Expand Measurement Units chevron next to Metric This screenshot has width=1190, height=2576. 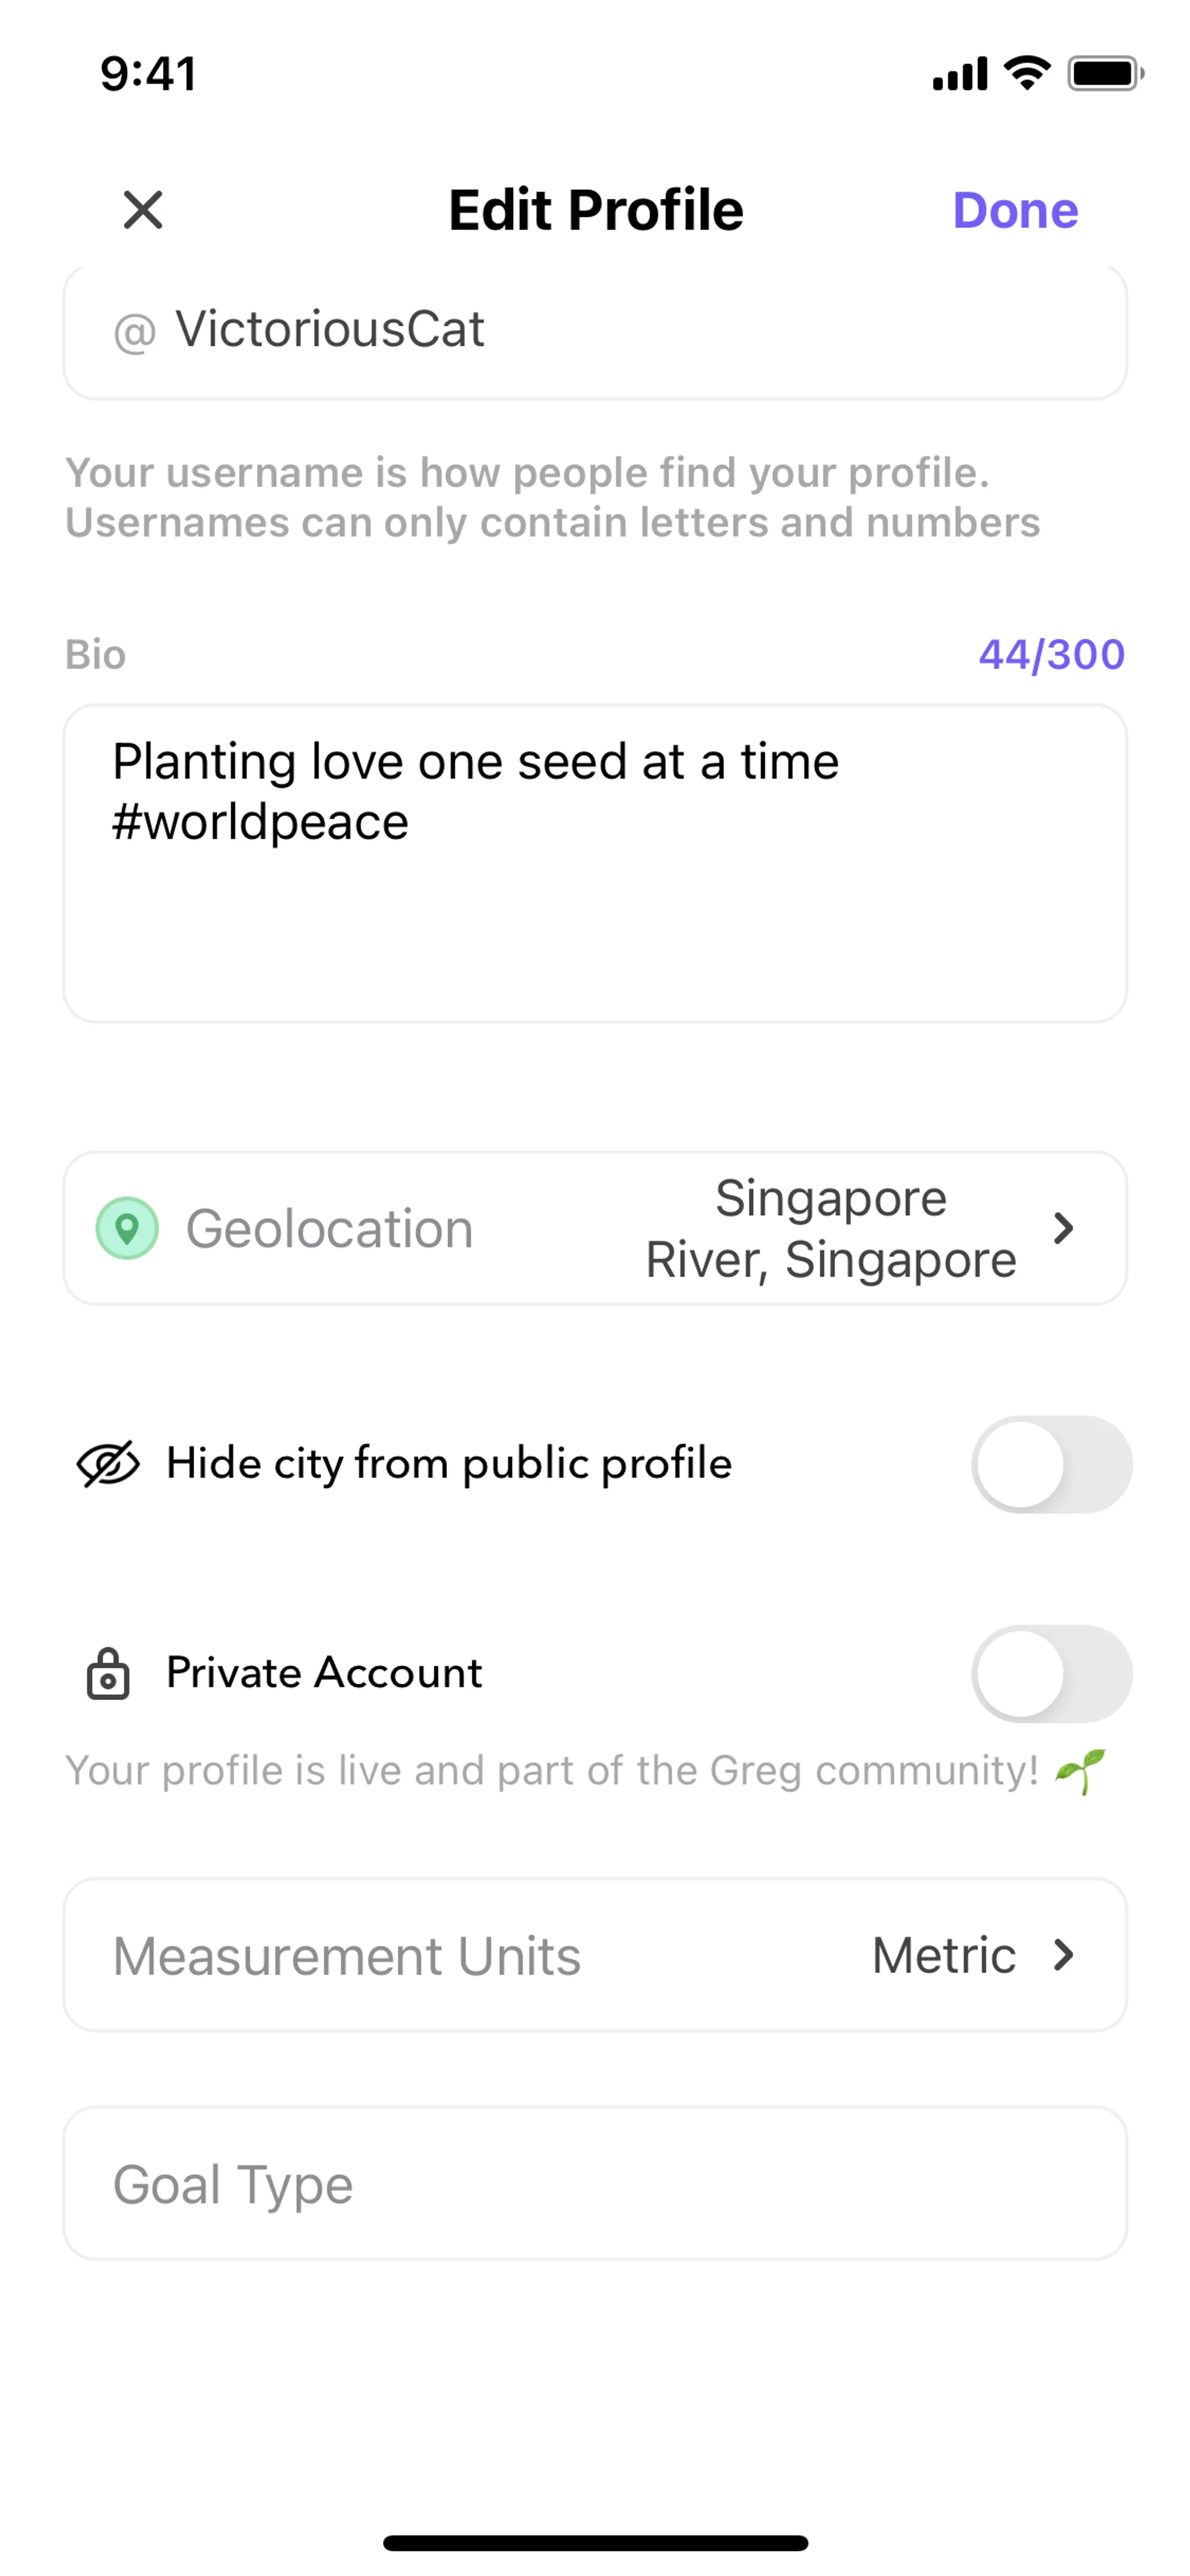click(x=1064, y=1955)
